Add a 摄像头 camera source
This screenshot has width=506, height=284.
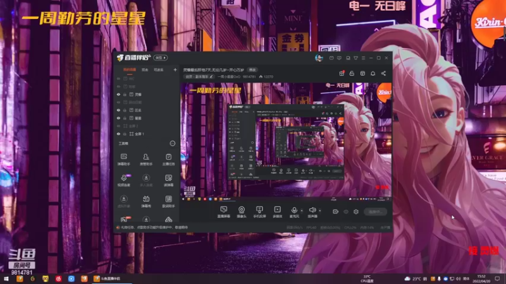coord(242,212)
